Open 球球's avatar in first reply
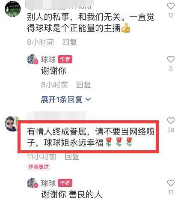The width and height of the screenshot is (181, 200). 33,59
